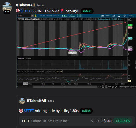Open the 30m timeframe selector
Image resolution: width=136 pixels, height=128 pixels.
(131, 16)
